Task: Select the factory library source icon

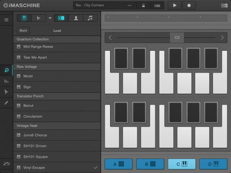Action: [61, 18]
